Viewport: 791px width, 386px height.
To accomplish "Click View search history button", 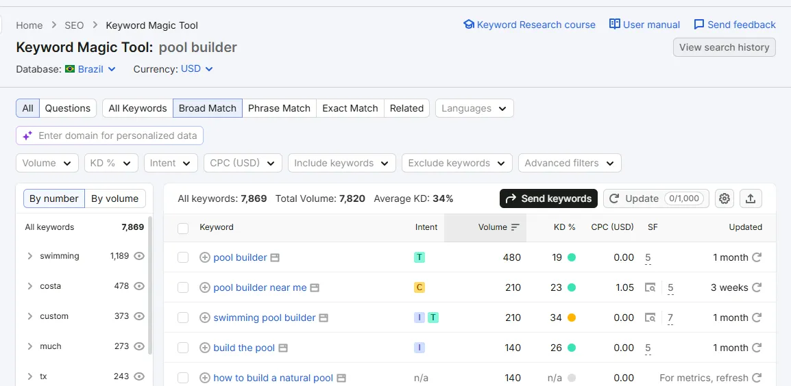I will pos(725,47).
